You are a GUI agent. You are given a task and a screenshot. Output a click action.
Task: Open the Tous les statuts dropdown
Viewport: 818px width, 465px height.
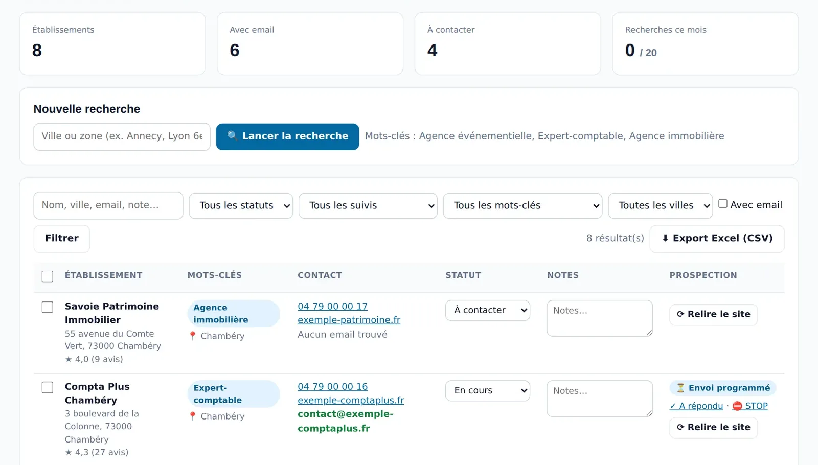(241, 205)
